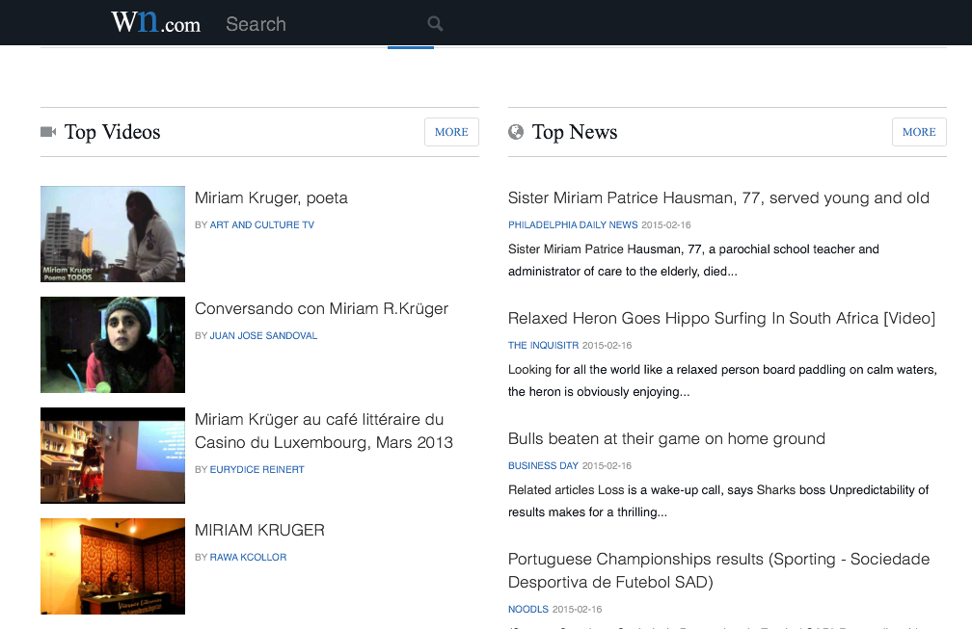This screenshot has width=972, height=629.
Task: Open the MIRIAM KRUGER video thumbnail
Action: tap(113, 566)
